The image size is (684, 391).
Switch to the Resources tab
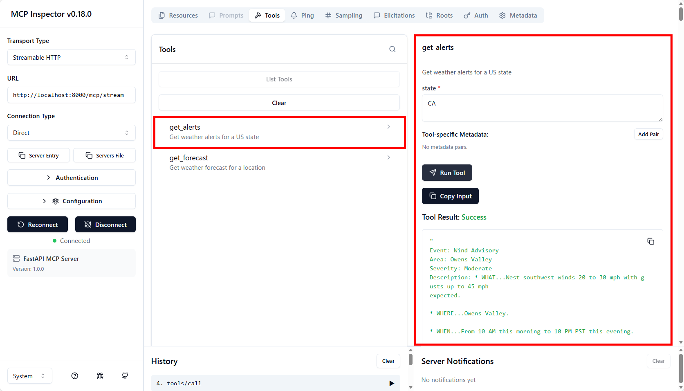coord(178,16)
